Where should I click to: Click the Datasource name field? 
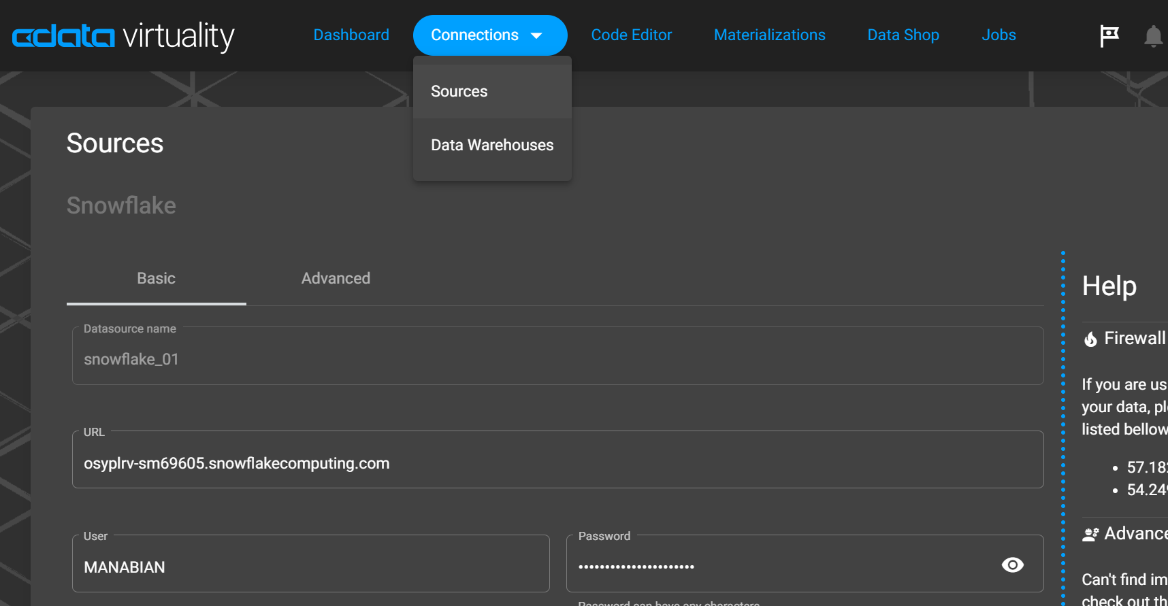[558, 356]
